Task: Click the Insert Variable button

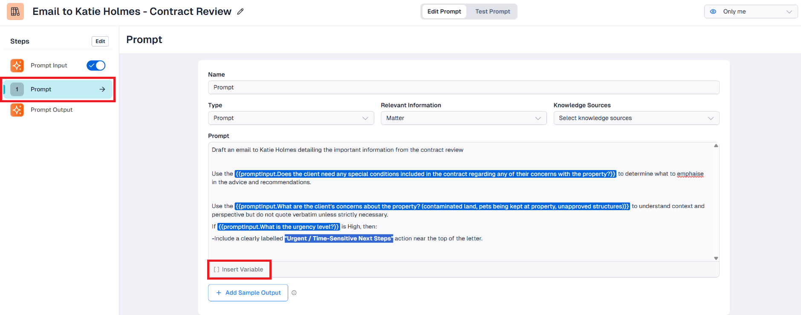Action: tap(239, 269)
